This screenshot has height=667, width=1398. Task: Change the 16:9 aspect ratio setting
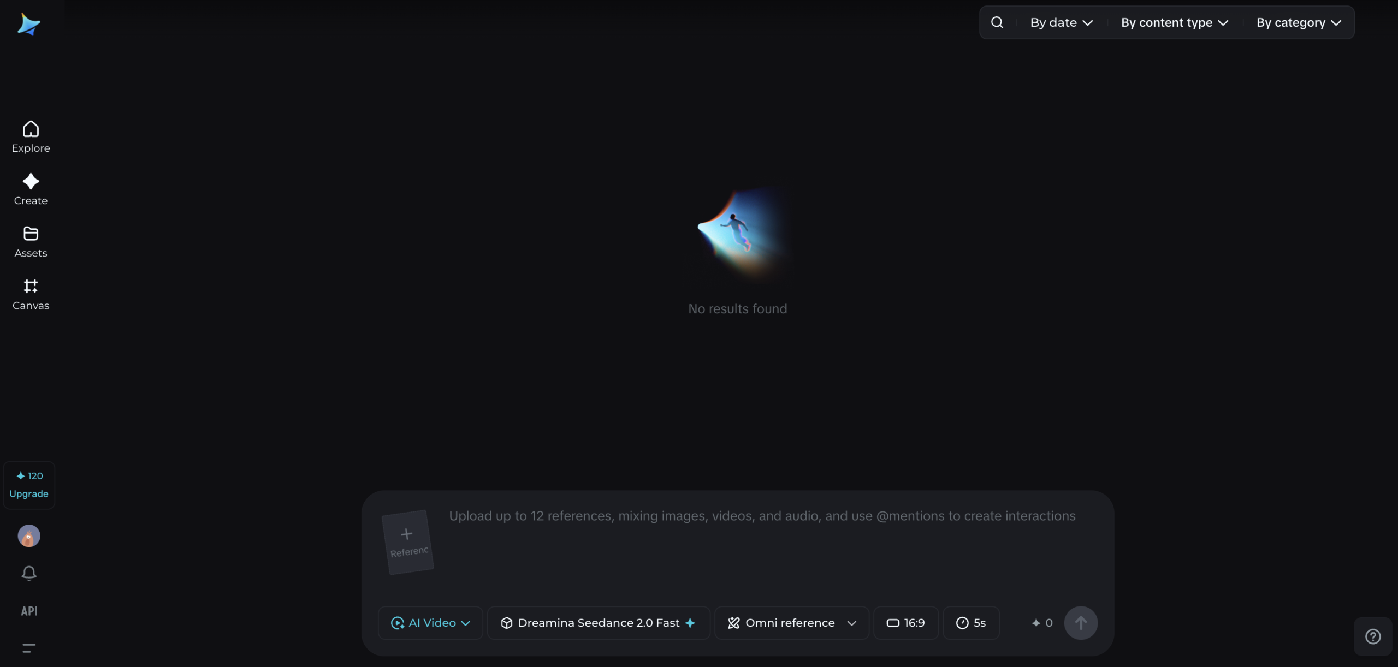click(x=905, y=623)
